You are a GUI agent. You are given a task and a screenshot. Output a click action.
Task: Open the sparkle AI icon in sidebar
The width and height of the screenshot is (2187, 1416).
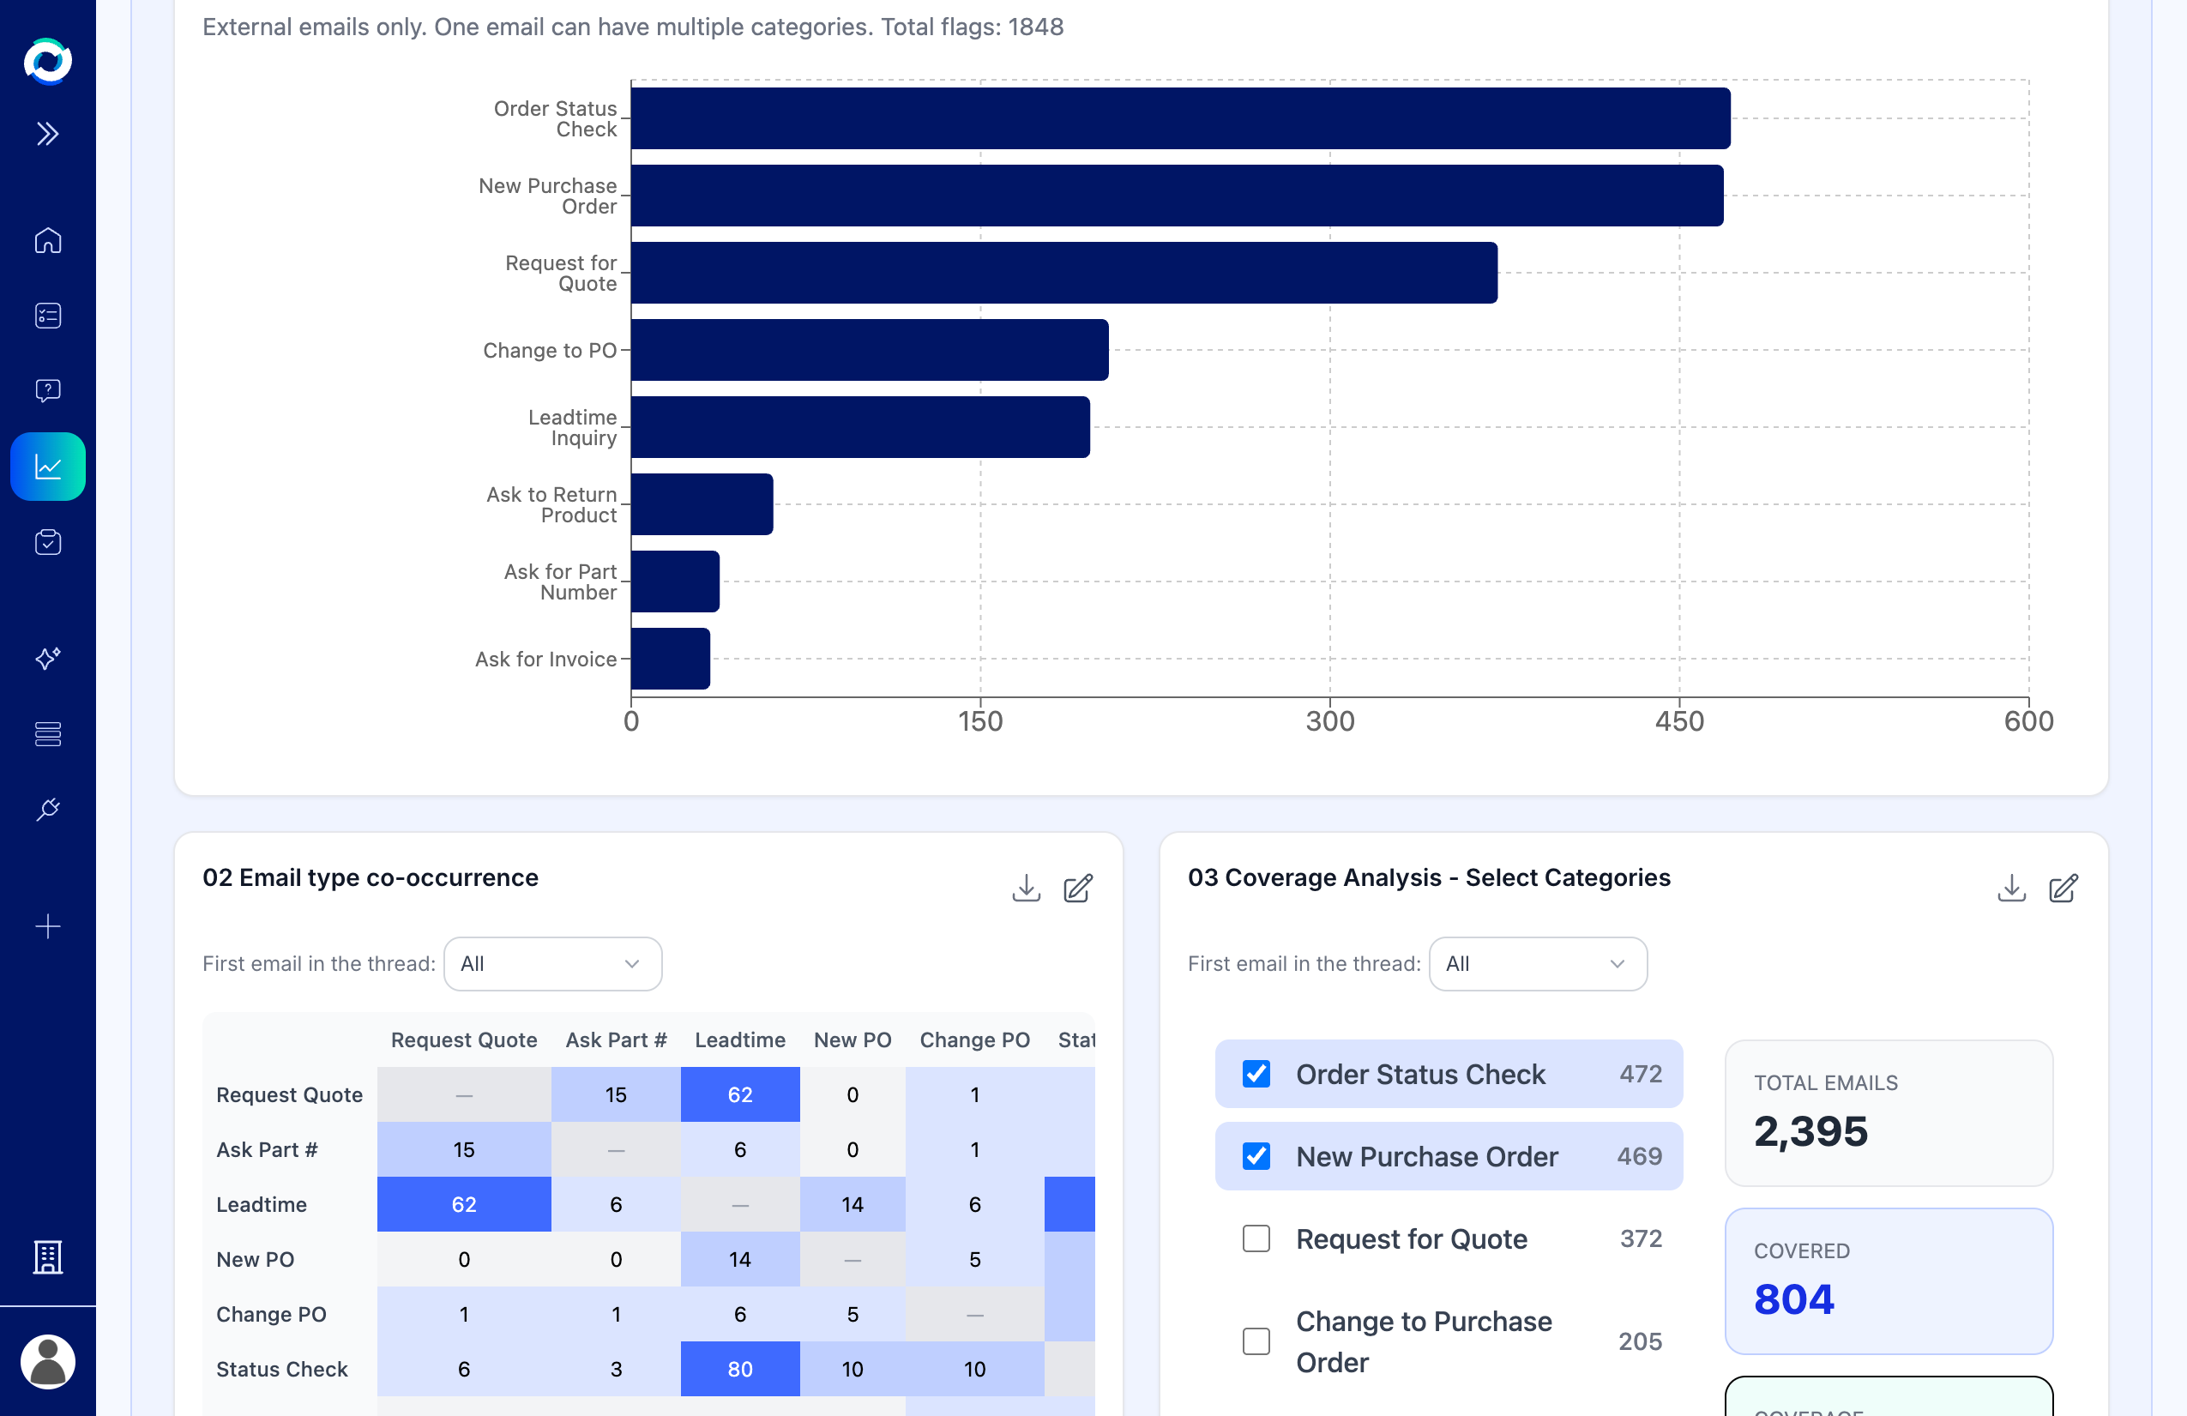[x=48, y=658]
